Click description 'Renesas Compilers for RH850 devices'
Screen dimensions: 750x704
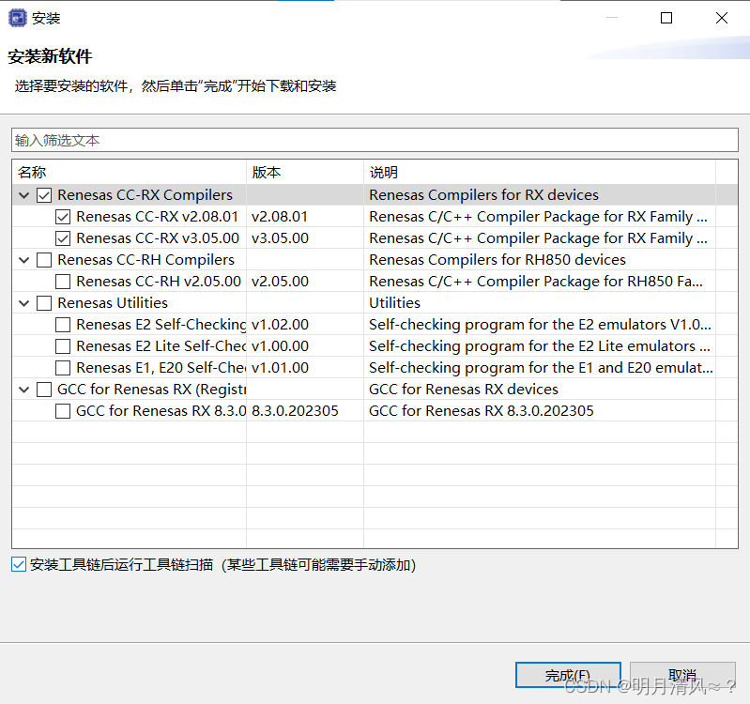(497, 260)
